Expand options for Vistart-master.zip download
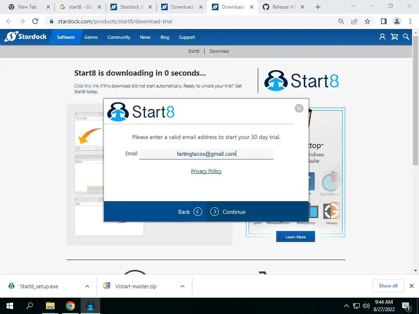419x314 pixels. click(182, 286)
